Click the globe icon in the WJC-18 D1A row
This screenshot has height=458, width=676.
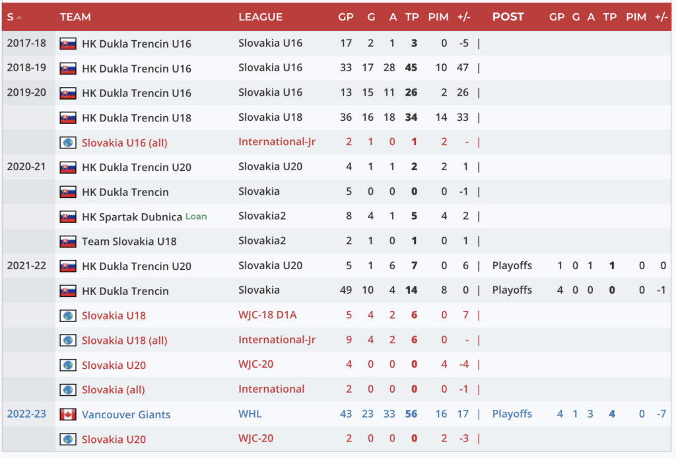[68, 315]
